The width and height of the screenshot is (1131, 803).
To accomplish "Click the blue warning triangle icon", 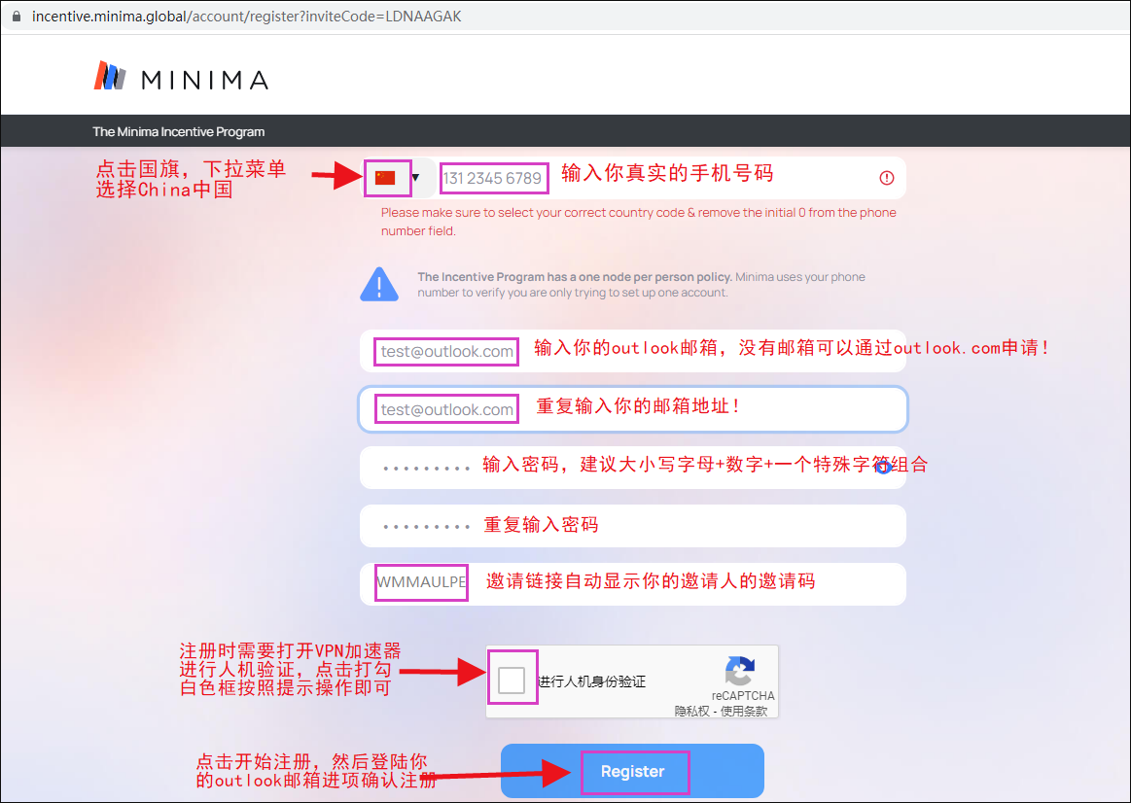I will 379,284.
